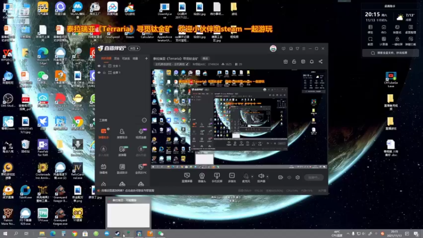
Task: Open the 歌词助手 tool icon
Action: [122, 169]
